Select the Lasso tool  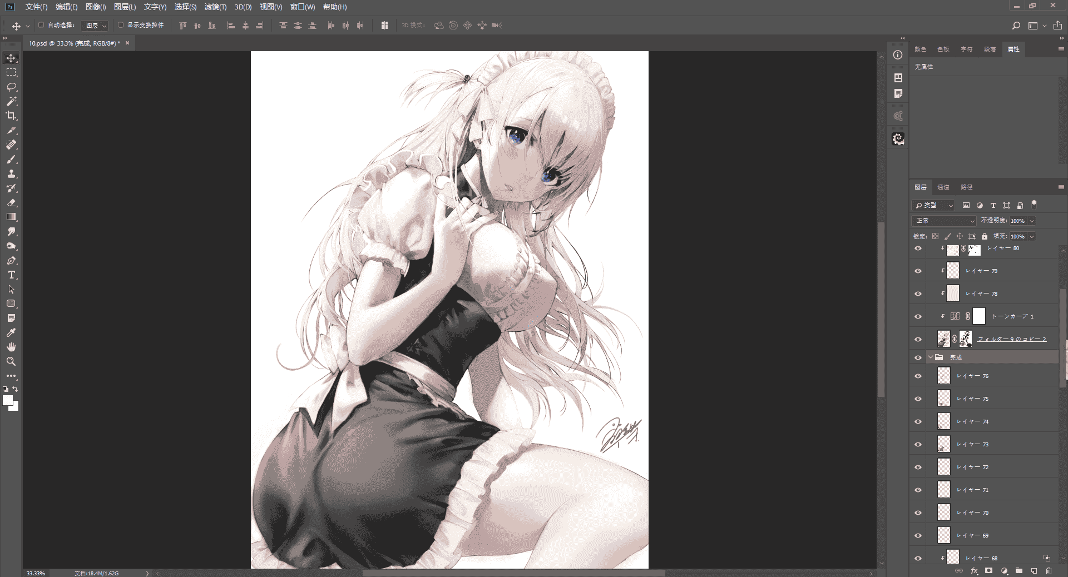click(11, 87)
